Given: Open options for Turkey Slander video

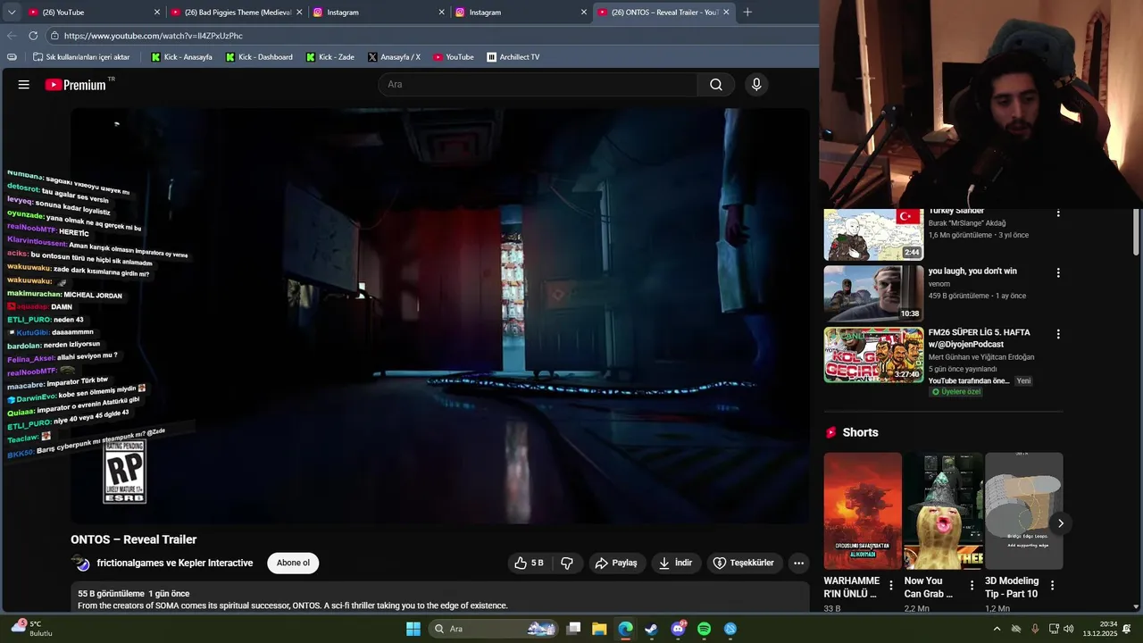Looking at the screenshot, I should tap(1058, 213).
